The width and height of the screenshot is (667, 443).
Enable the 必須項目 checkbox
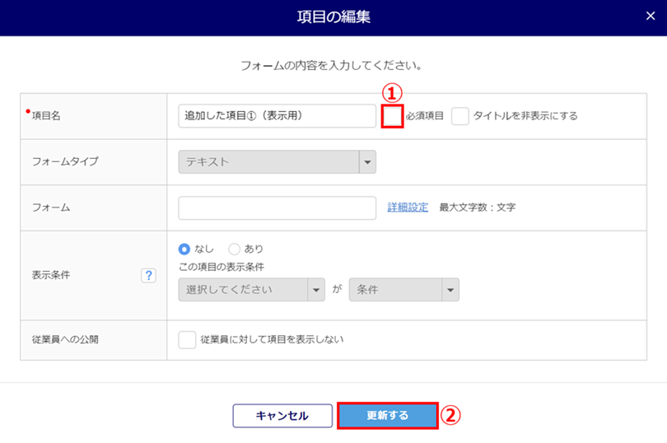point(393,116)
